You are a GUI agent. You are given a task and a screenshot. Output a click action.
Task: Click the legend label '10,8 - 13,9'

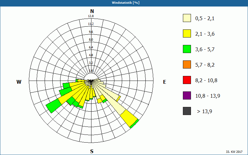point(208,96)
